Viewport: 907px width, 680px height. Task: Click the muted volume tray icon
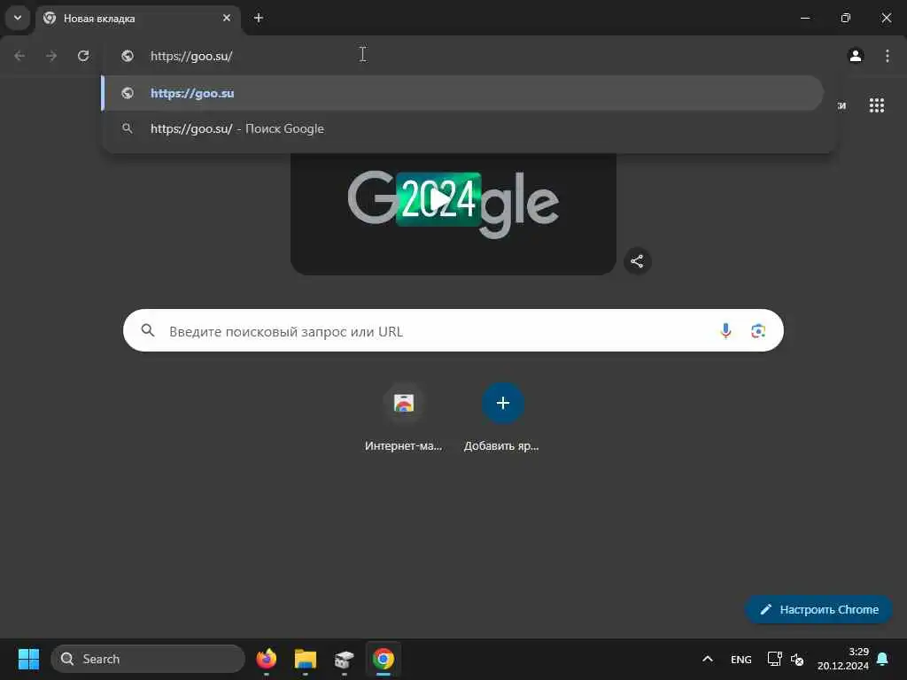click(x=797, y=659)
